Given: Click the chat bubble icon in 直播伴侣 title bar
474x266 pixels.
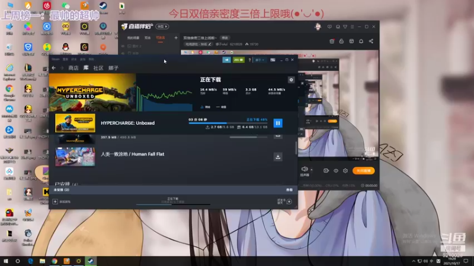Looking at the screenshot, I should (338, 27).
